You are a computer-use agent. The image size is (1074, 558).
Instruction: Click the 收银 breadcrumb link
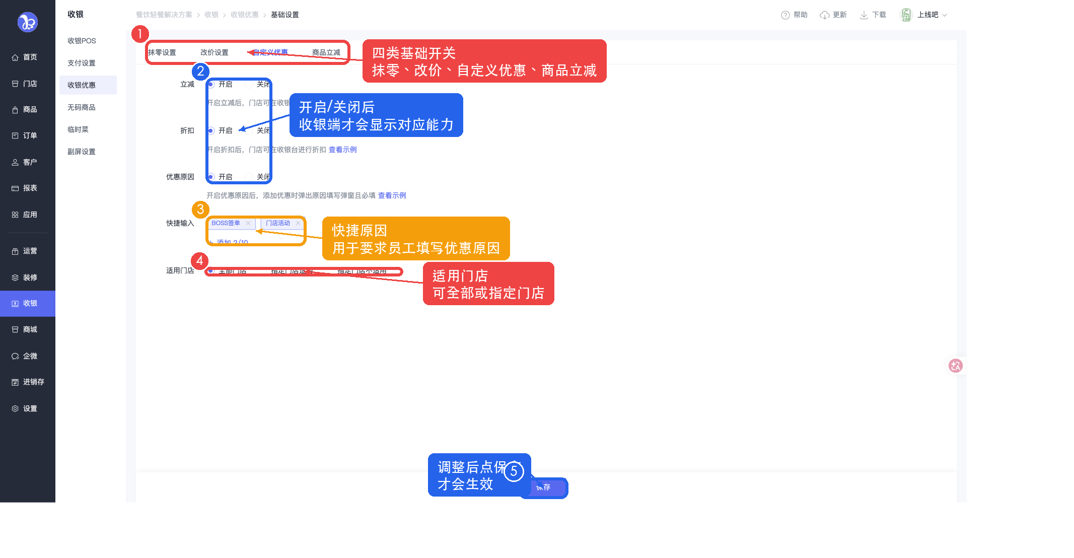pyautogui.click(x=211, y=15)
